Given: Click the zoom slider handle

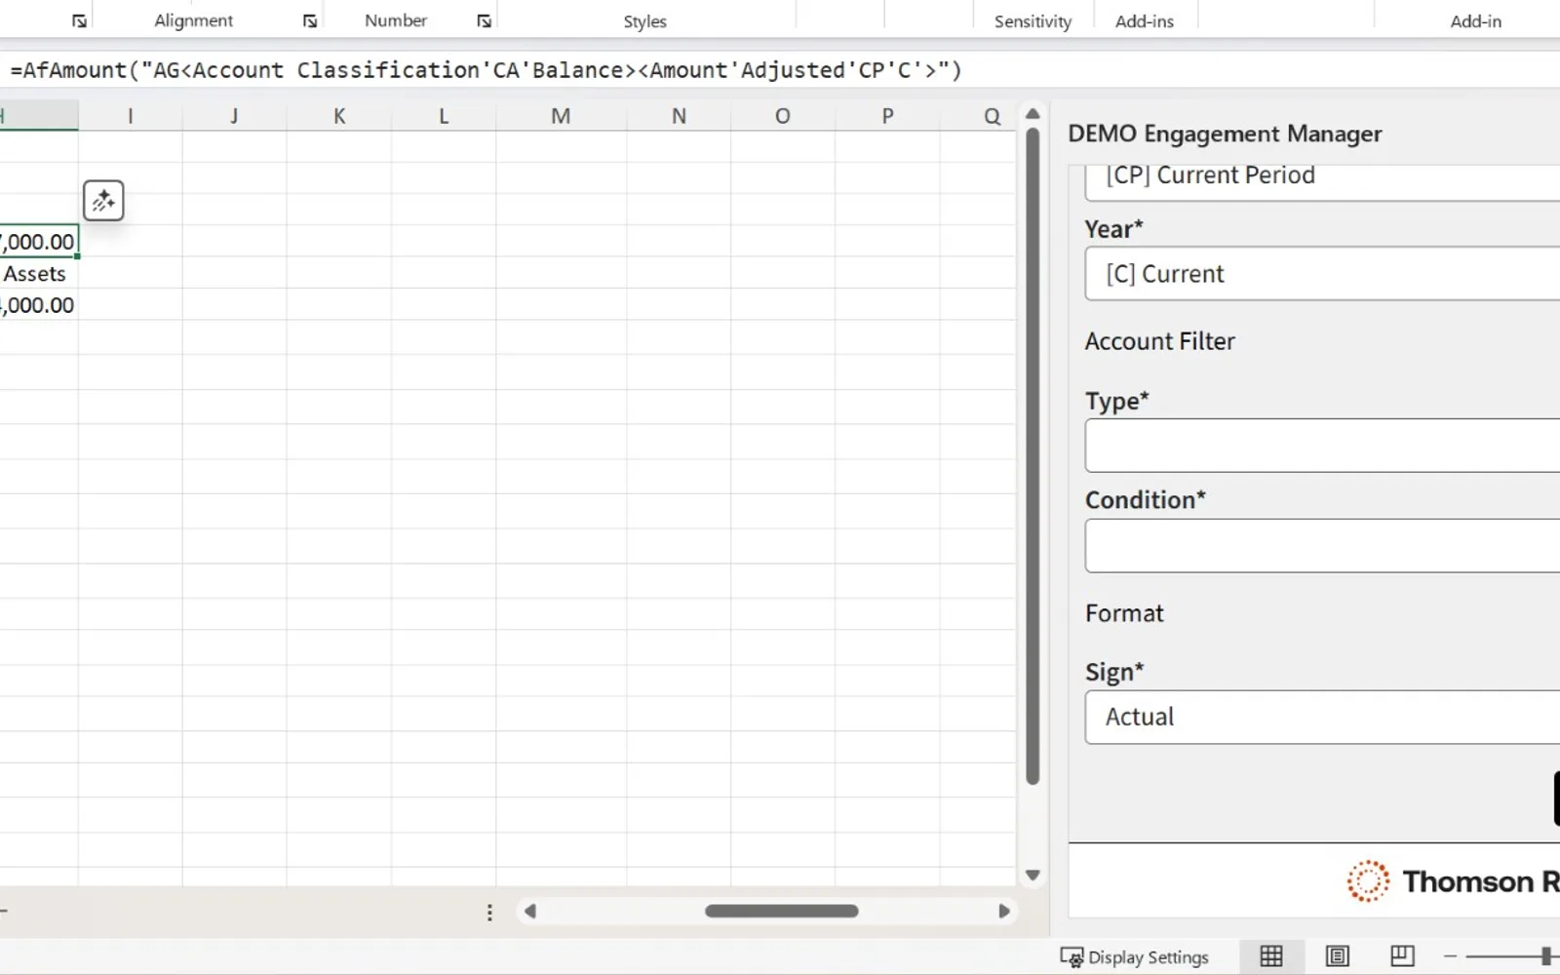Looking at the screenshot, I should point(1546,956).
